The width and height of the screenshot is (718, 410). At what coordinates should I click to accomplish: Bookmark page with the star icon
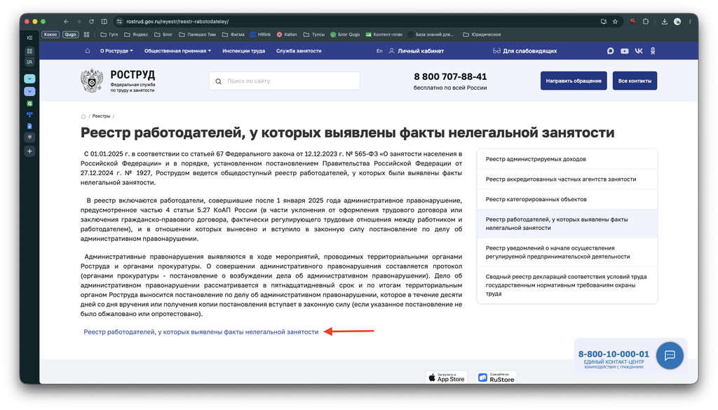click(x=615, y=22)
